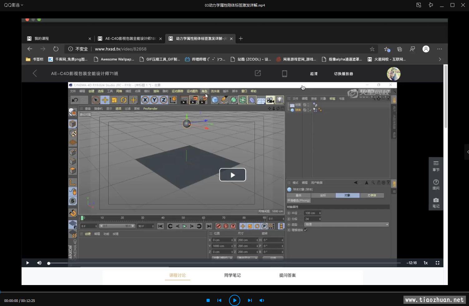Switch to mini mode using title bar icon
The height and width of the screenshot is (306, 469).
pos(419,5)
